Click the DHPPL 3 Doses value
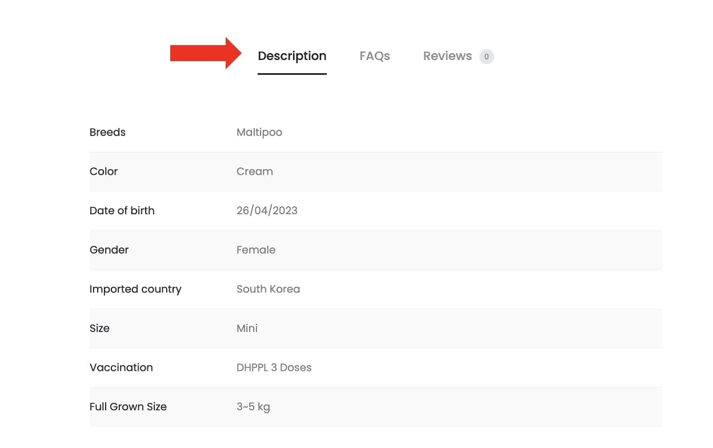This screenshot has height=448, width=713. (x=274, y=367)
